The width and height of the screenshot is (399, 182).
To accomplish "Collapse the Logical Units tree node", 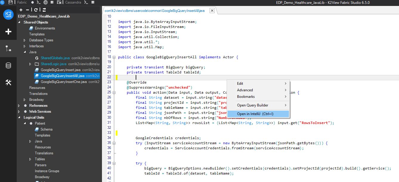I will click(x=19, y=117).
